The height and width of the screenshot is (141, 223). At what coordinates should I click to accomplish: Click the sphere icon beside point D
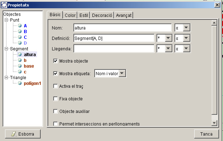20,43
